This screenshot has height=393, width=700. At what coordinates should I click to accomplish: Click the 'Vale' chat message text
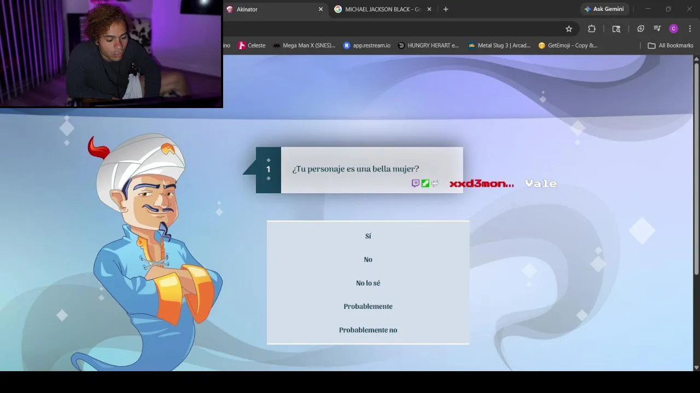pyautogui.click(x=541, y=183)
